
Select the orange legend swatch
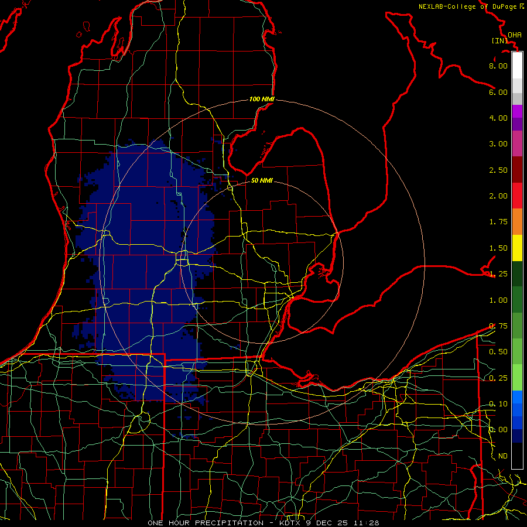(517, 222)
